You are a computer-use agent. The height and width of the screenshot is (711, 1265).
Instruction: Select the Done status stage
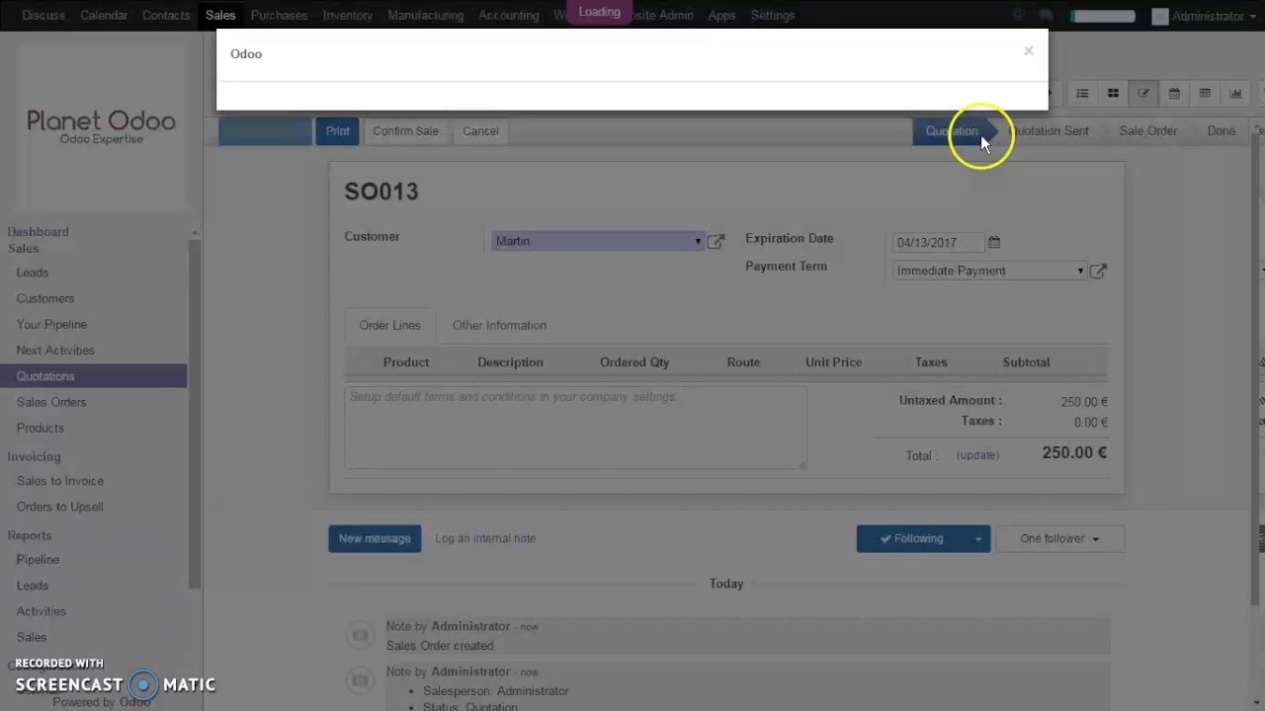1221,131
